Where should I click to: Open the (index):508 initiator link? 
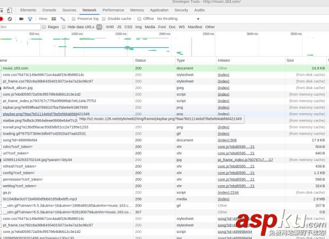pyautogui.click(x=227, y=140)
